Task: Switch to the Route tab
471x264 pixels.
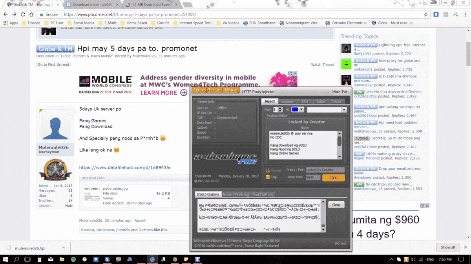Action: [337, 102]
